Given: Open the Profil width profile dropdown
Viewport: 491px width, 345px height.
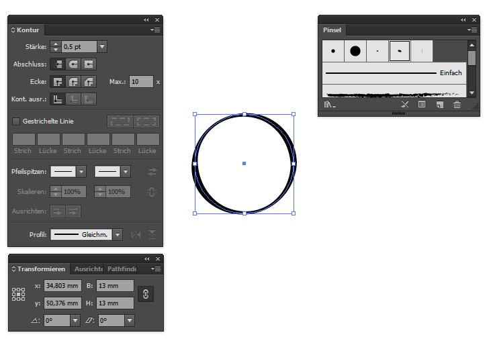Looking at the screenshot, I should pyautogui.click(x=118, y=234).
